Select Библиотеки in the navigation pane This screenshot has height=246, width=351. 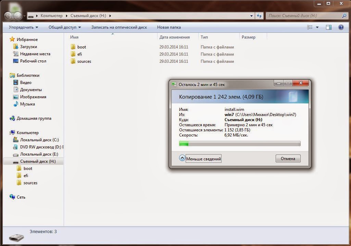[x=25, y=75]
